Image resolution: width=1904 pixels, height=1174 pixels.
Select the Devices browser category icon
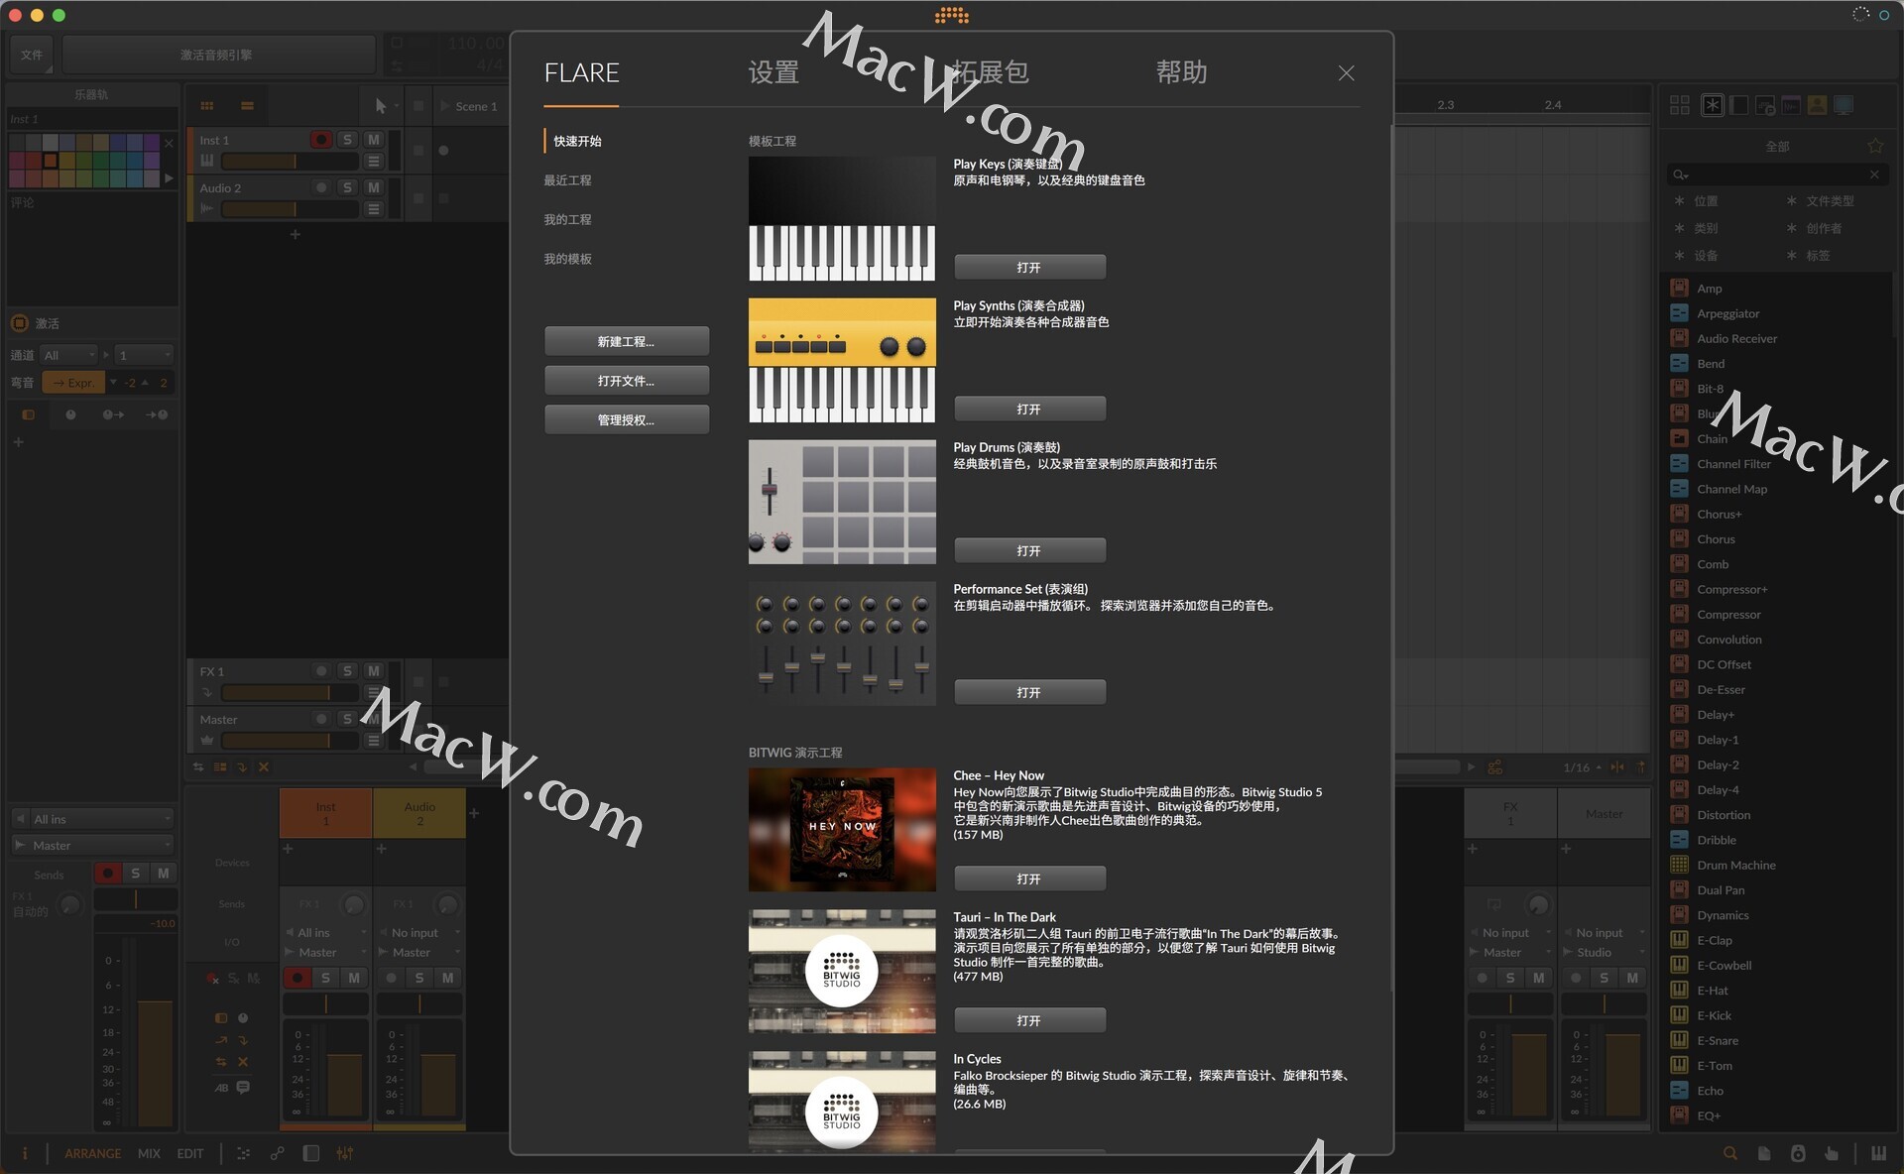pyautogui.click(x=1739, y=105)
